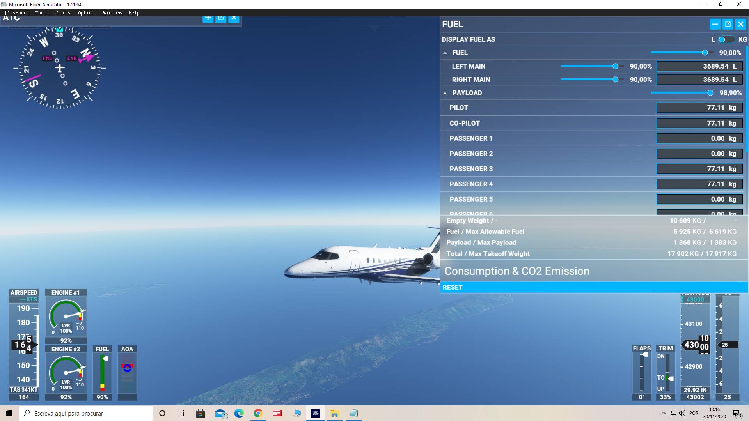Open Microsoft Store from the taskbar
The image size is (749, 421).
click(x=201, y=413)
